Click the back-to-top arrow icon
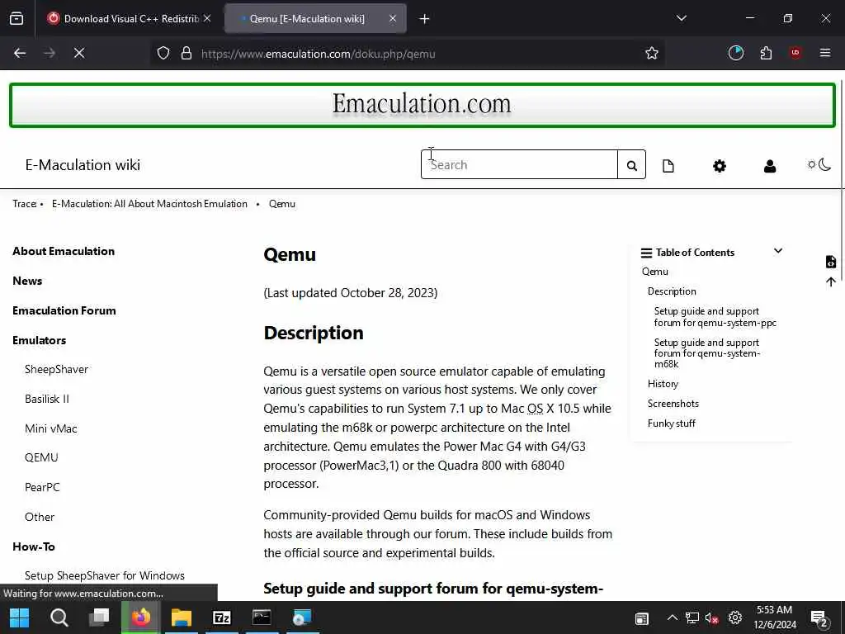Screen dimensions: 845x634 pyautogui.click(x=830, y=282)
